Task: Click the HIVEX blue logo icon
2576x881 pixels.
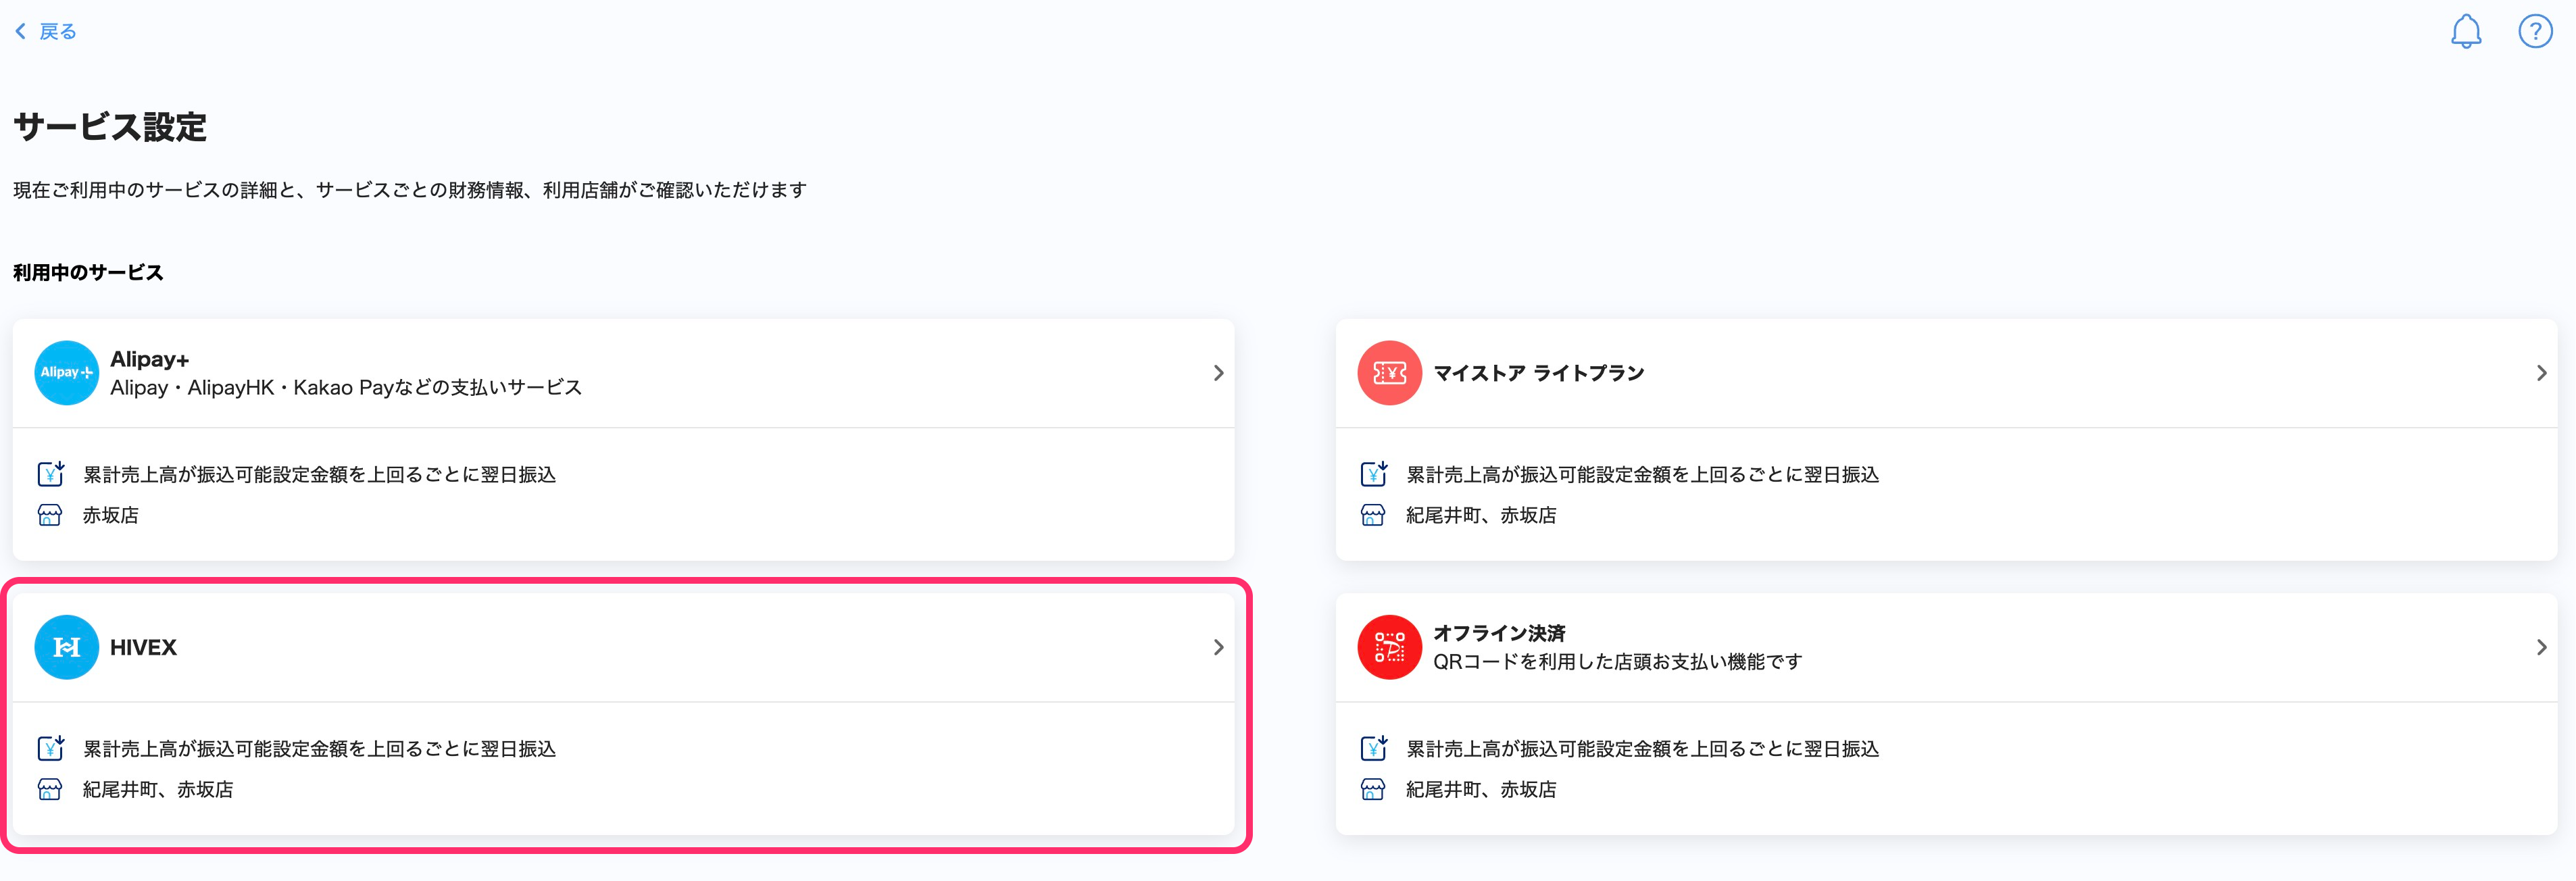Action: (66, 647)
